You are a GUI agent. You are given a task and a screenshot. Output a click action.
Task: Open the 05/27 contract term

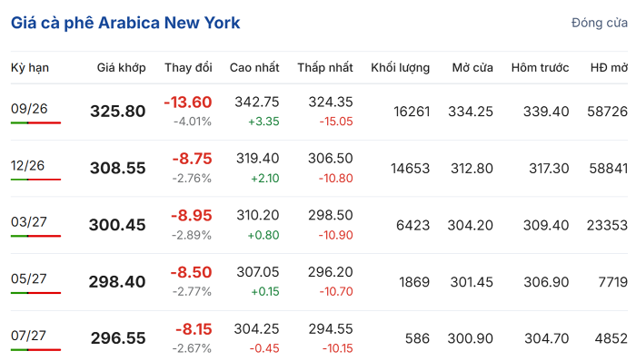pyautogui.click(x=29, y=278)
